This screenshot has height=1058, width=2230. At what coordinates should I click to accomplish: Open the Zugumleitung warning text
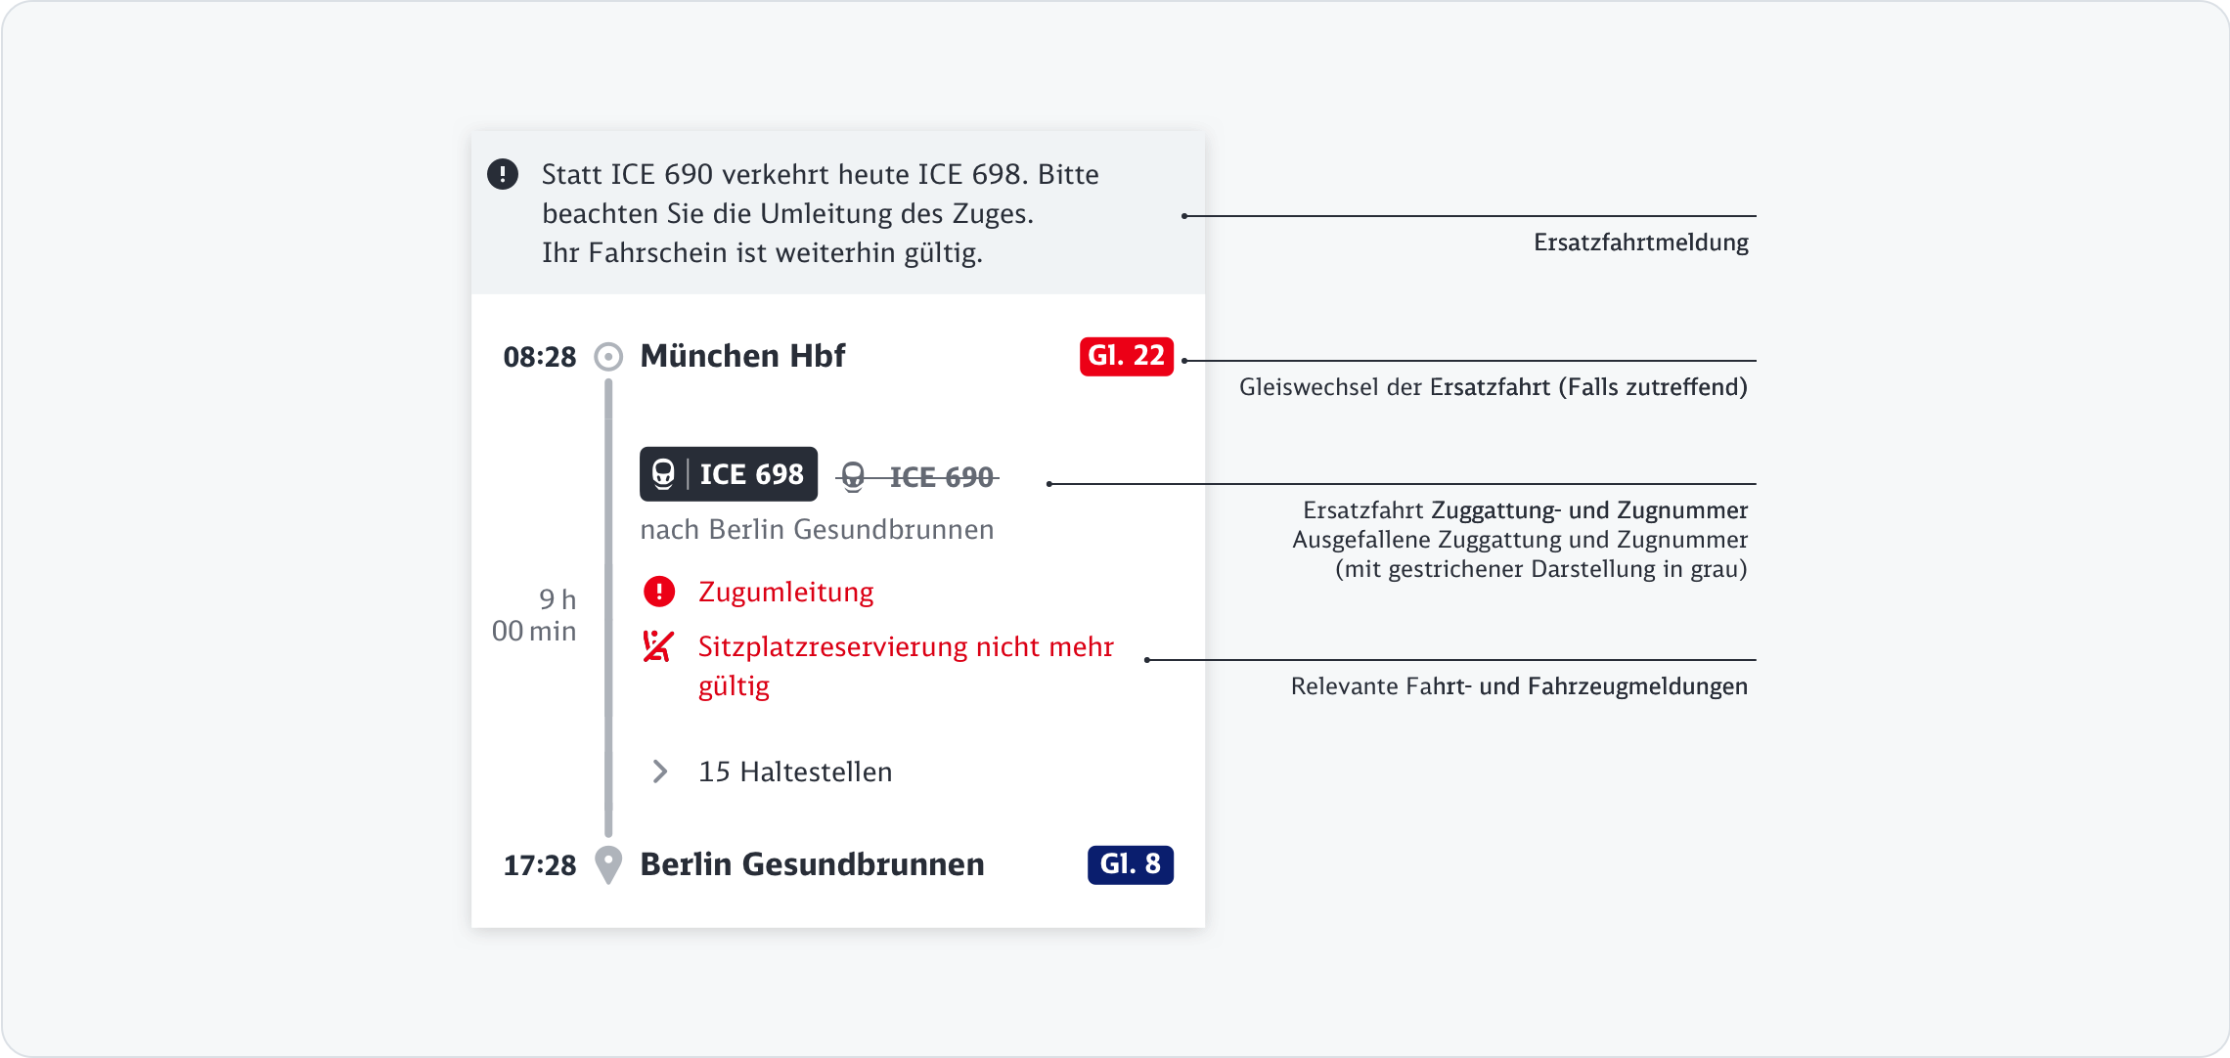pos(785,593)
